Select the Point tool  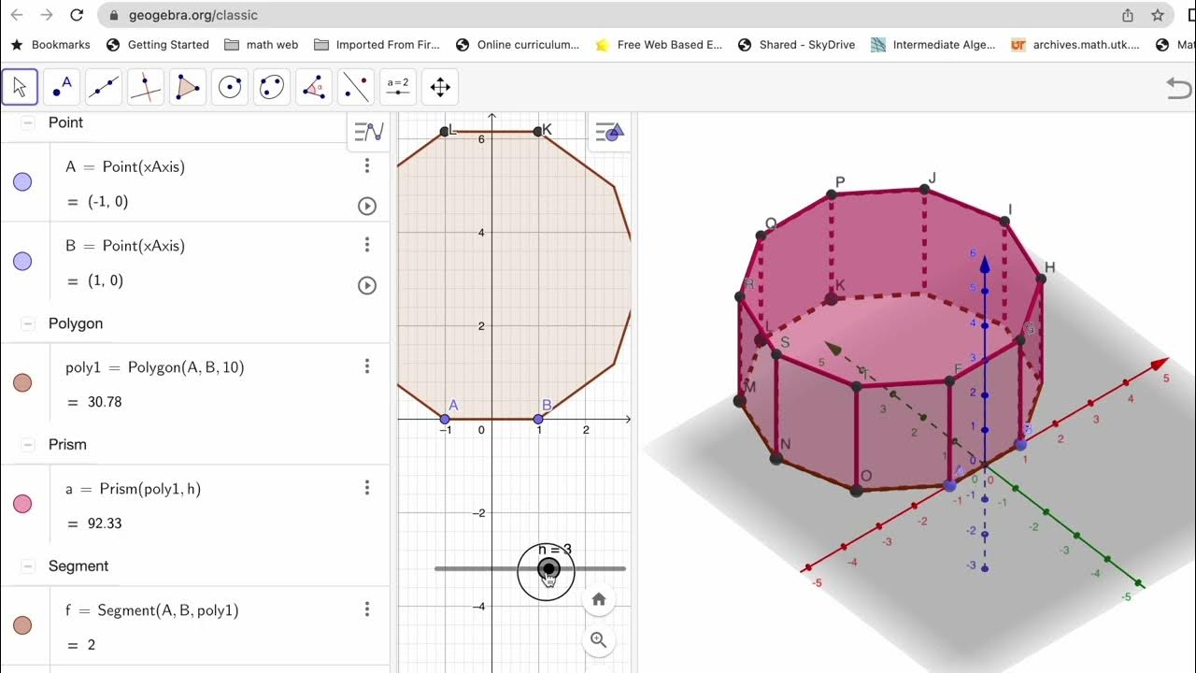pos(62,87)
